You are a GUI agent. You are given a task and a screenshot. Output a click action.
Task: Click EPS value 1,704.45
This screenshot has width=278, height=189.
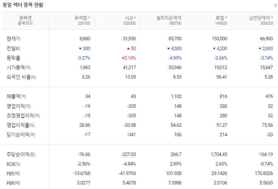[x=219, y=154]
